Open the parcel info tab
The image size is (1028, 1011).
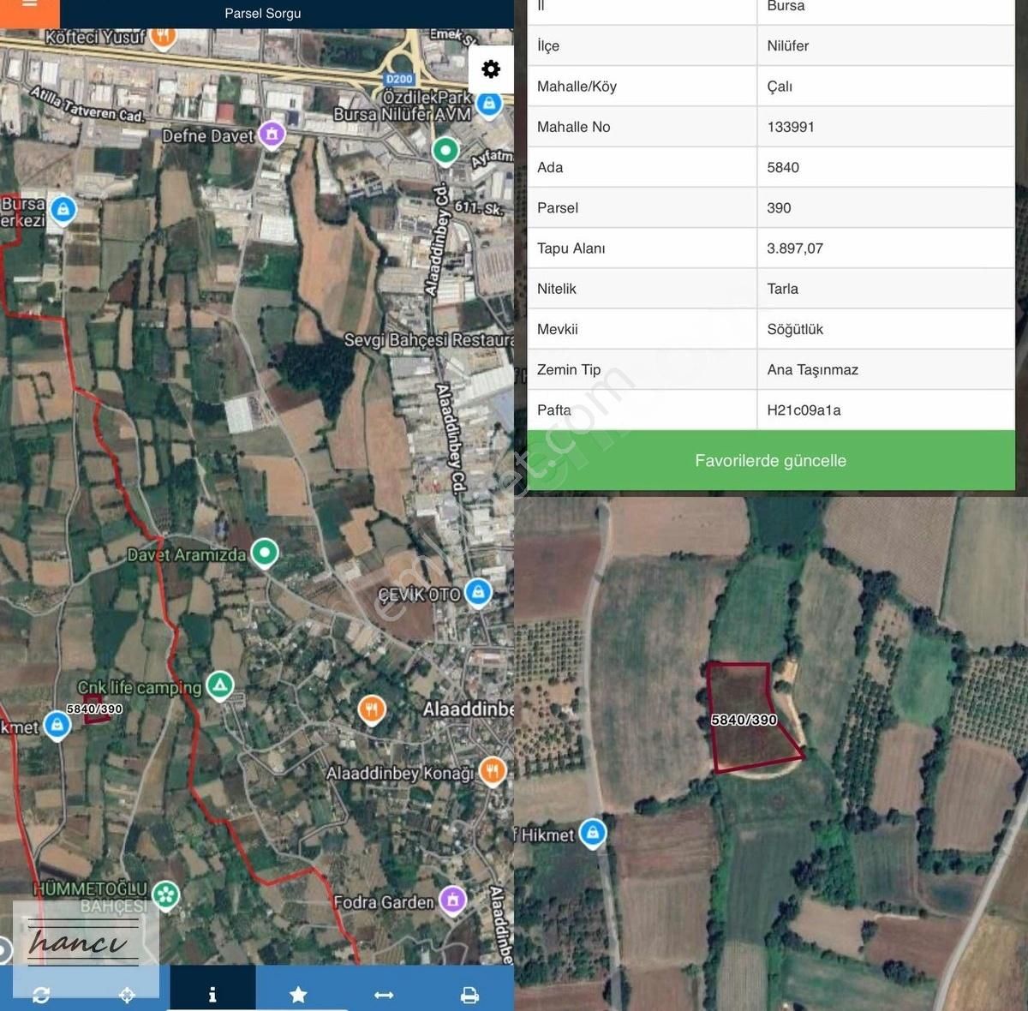pos(212,994)
